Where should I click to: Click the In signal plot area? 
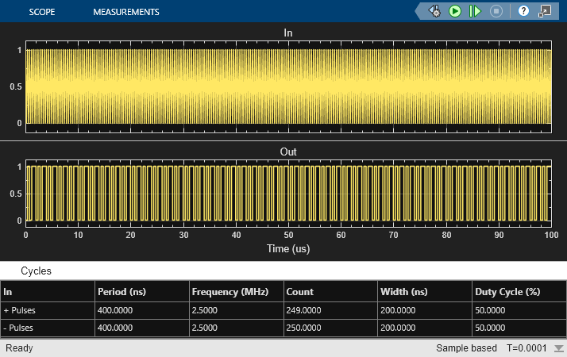point(288,86)
